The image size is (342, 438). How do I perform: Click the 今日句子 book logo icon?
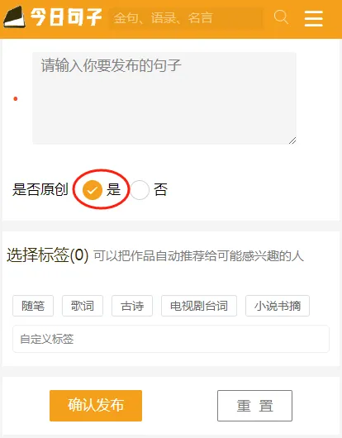click(14, 17)
